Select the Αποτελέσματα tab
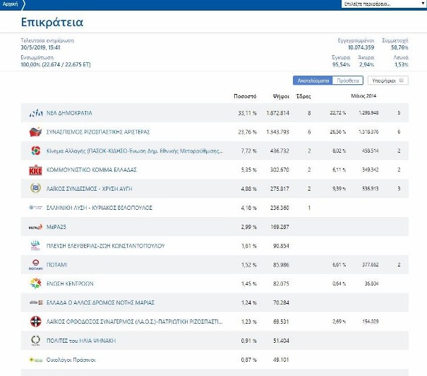This screenshot has width=427, height=376. click(313, 81)
